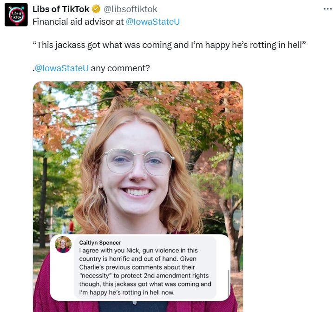This screenshot has width=333, height=312.
Task: Click the background pedestrians in the photo
Action: pos(68,226)
